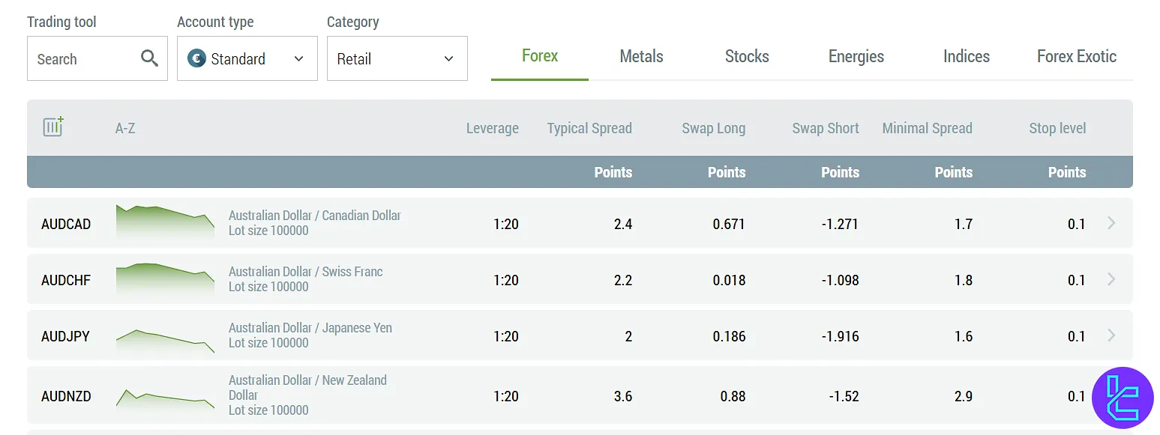Click the Typical Spread header

click(x=589, y=128)
